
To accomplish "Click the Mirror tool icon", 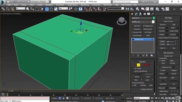I will point(127,9).
